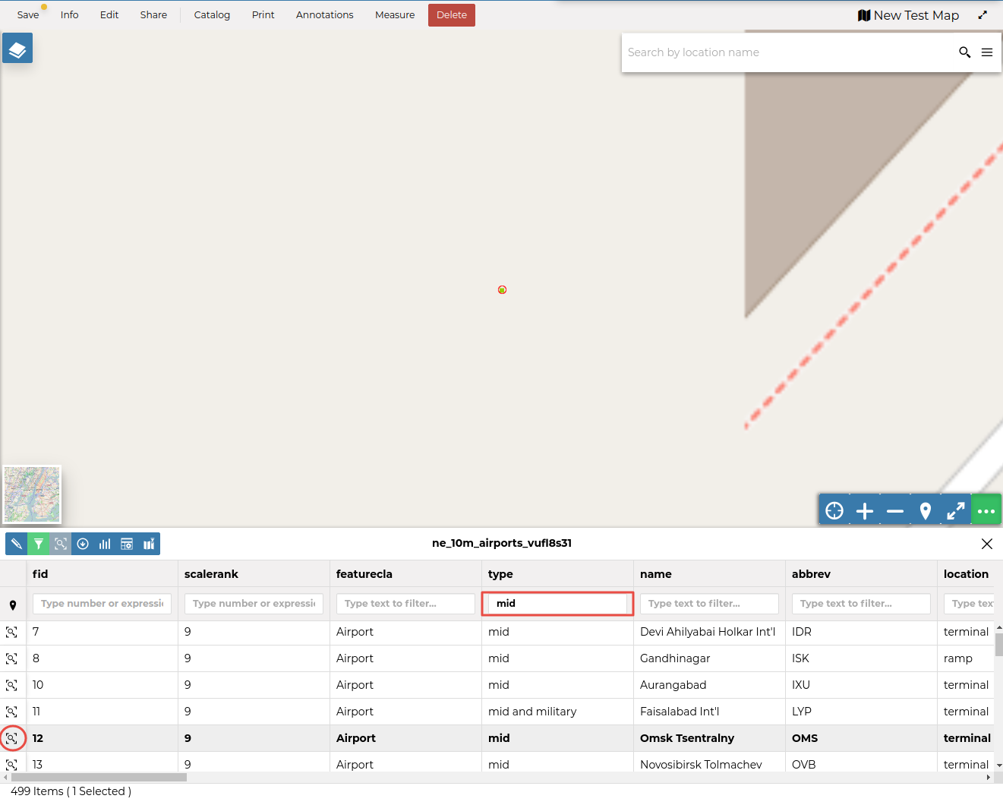Open the grid settings tool
Screen dimensions: 1003x805
pos(126,544)
